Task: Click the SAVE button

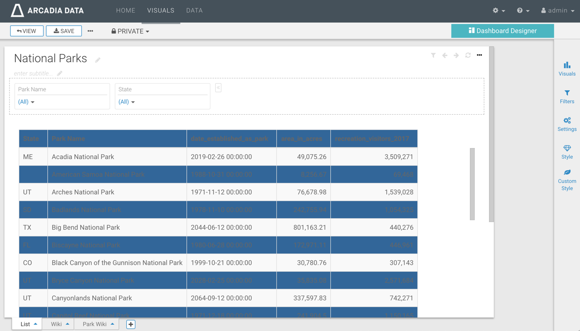Action: click(64, 31)
